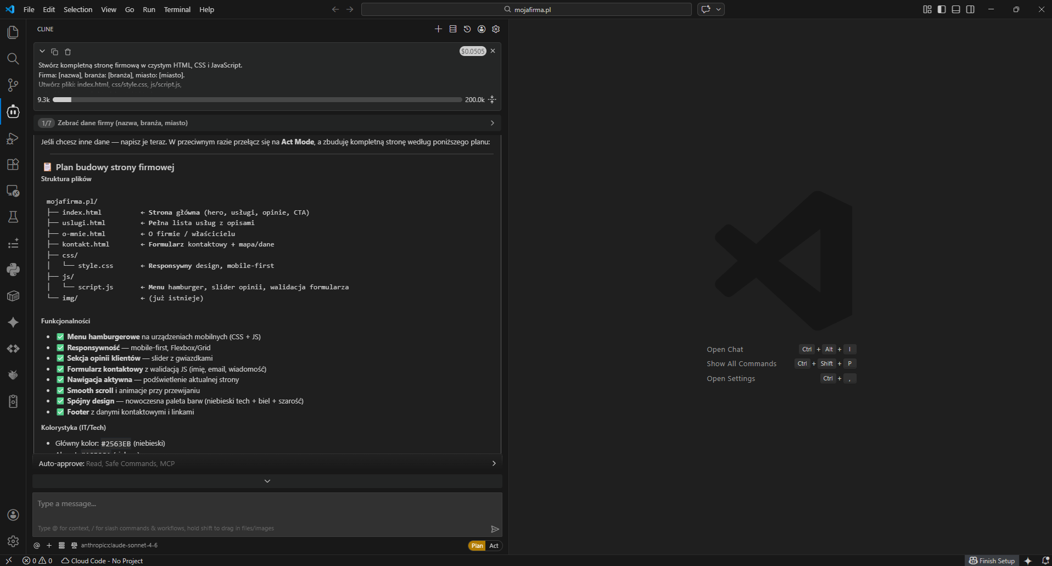Screen dimensions: 1052x566
Task: Open Show All Commands from the welcome links
Action: [741, 363]
